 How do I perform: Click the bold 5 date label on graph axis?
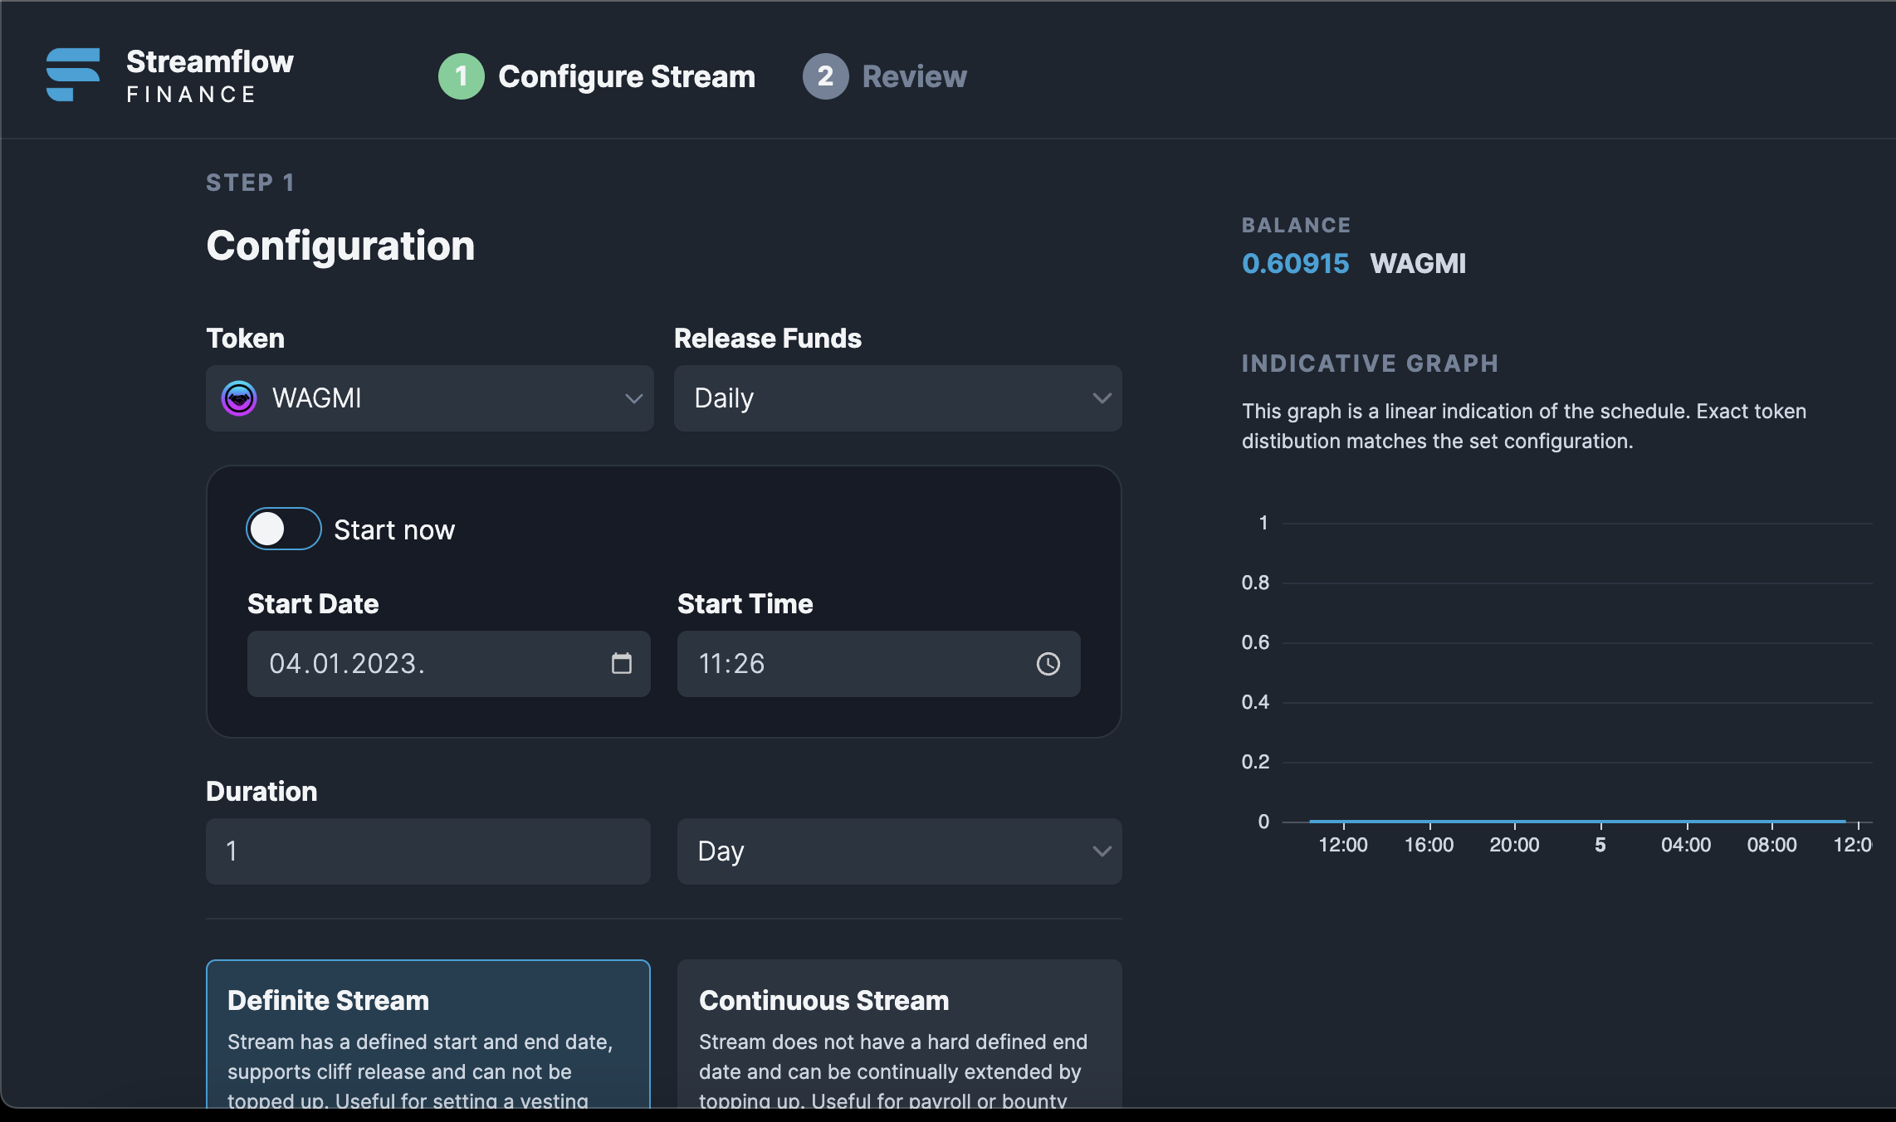pyautogui.click(x=1600, y=845)
